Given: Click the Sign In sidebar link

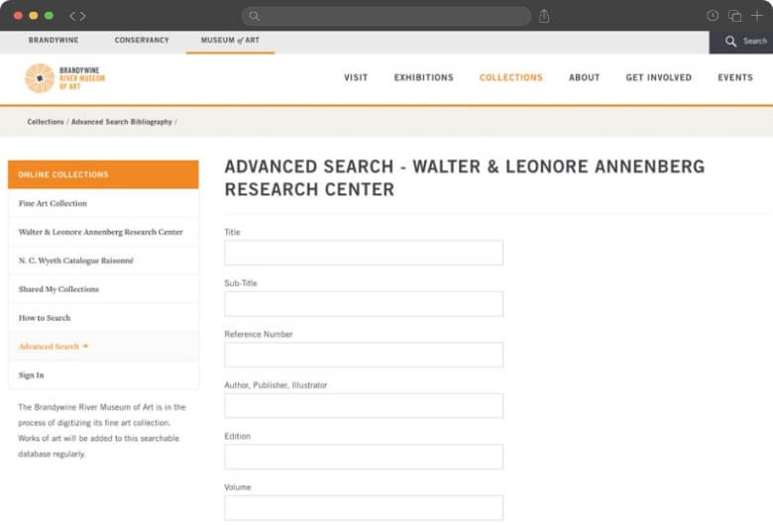Looking at the screenshot, I should (31, 375).
